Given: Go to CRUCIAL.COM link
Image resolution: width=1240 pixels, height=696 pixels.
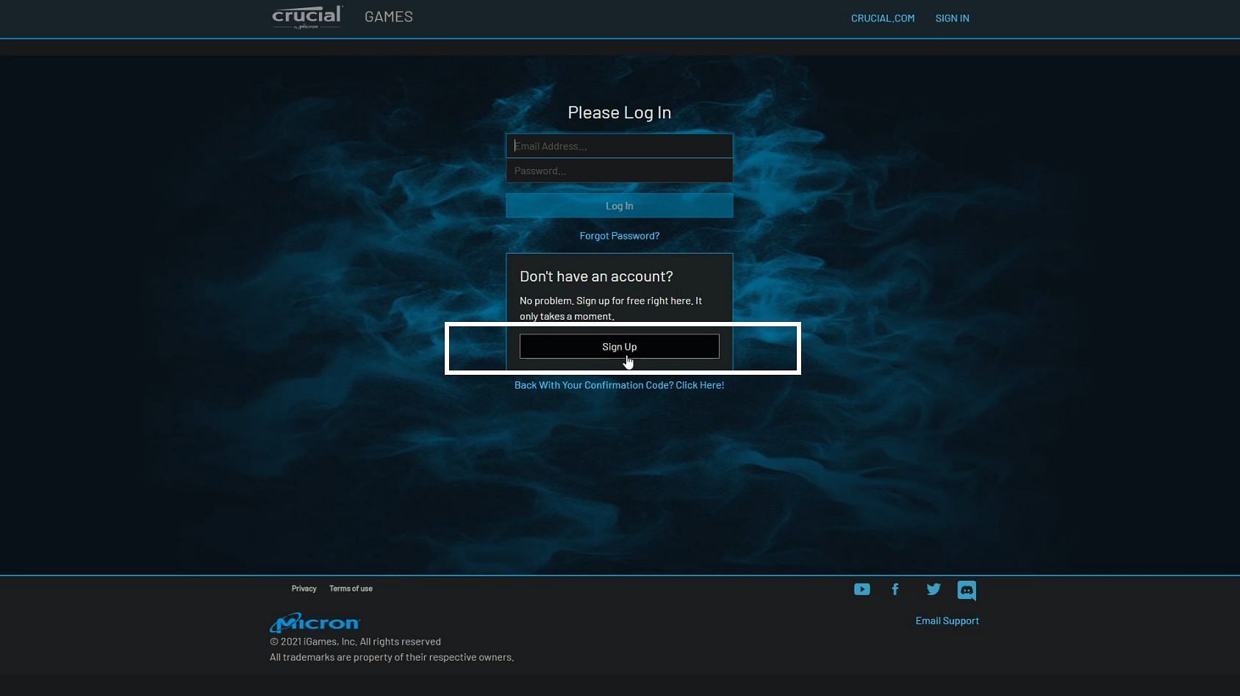Looking at the screenshot, I should 883,18.
